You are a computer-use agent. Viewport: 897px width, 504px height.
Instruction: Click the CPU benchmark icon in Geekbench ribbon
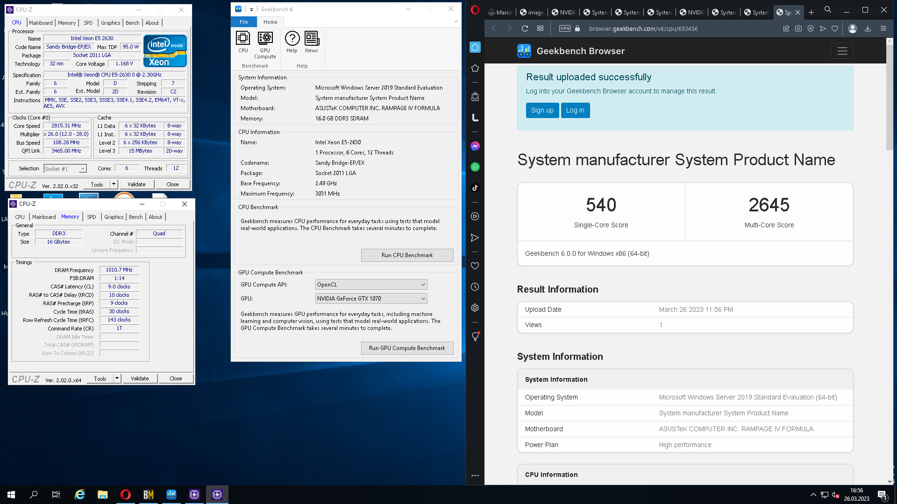tap(243, 42)
